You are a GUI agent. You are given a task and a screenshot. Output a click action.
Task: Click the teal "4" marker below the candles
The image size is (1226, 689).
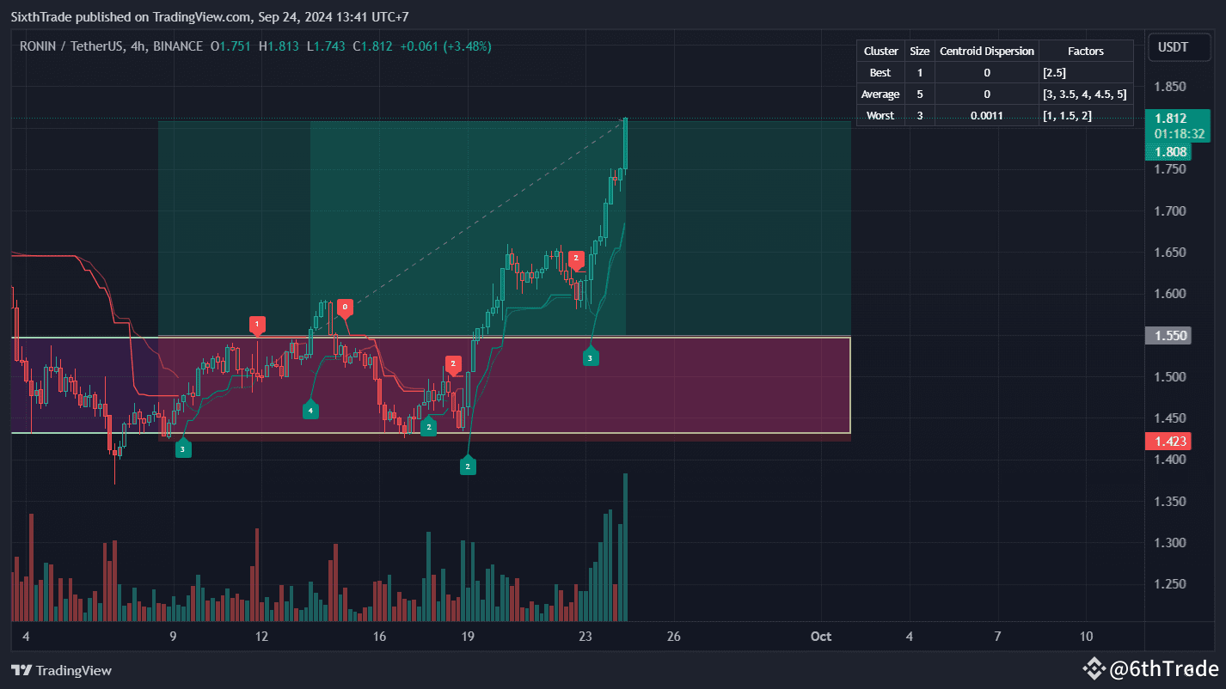(x=310, y=410)
